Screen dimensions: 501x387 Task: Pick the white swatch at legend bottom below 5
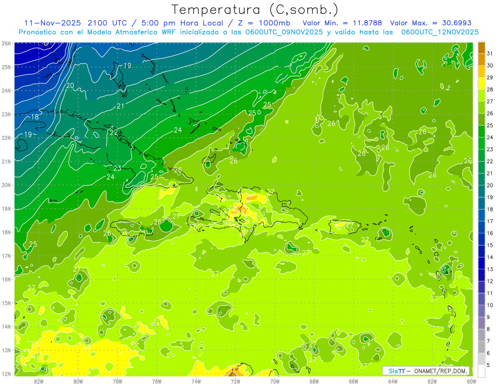coord(481,371)
